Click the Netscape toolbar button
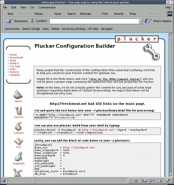The height and width of the screenshot is (185, 174). click(86, 14)
